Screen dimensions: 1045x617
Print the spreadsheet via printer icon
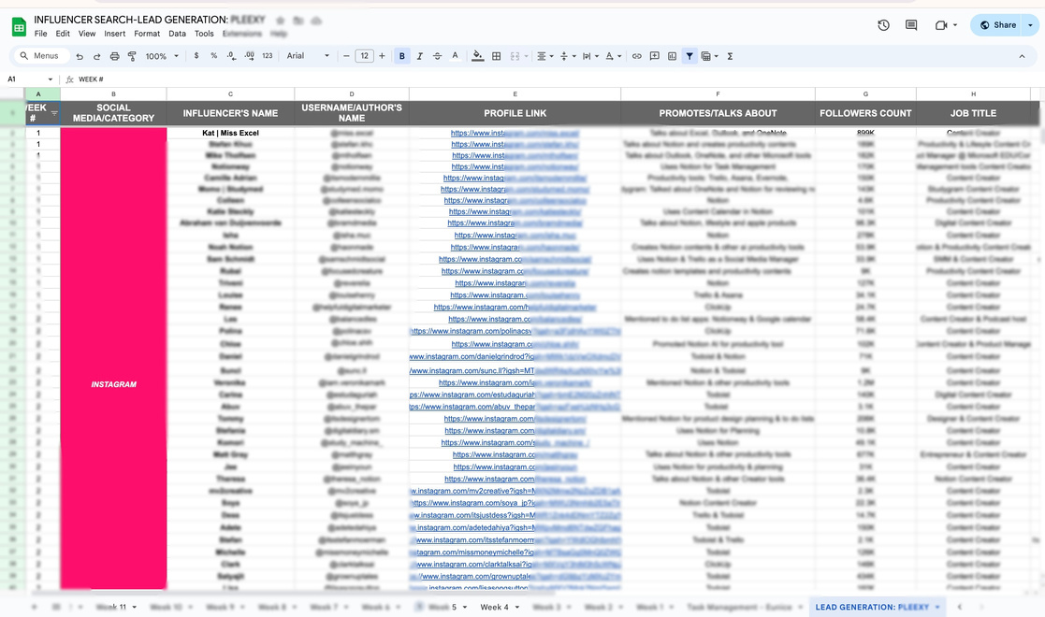point(115,57)
